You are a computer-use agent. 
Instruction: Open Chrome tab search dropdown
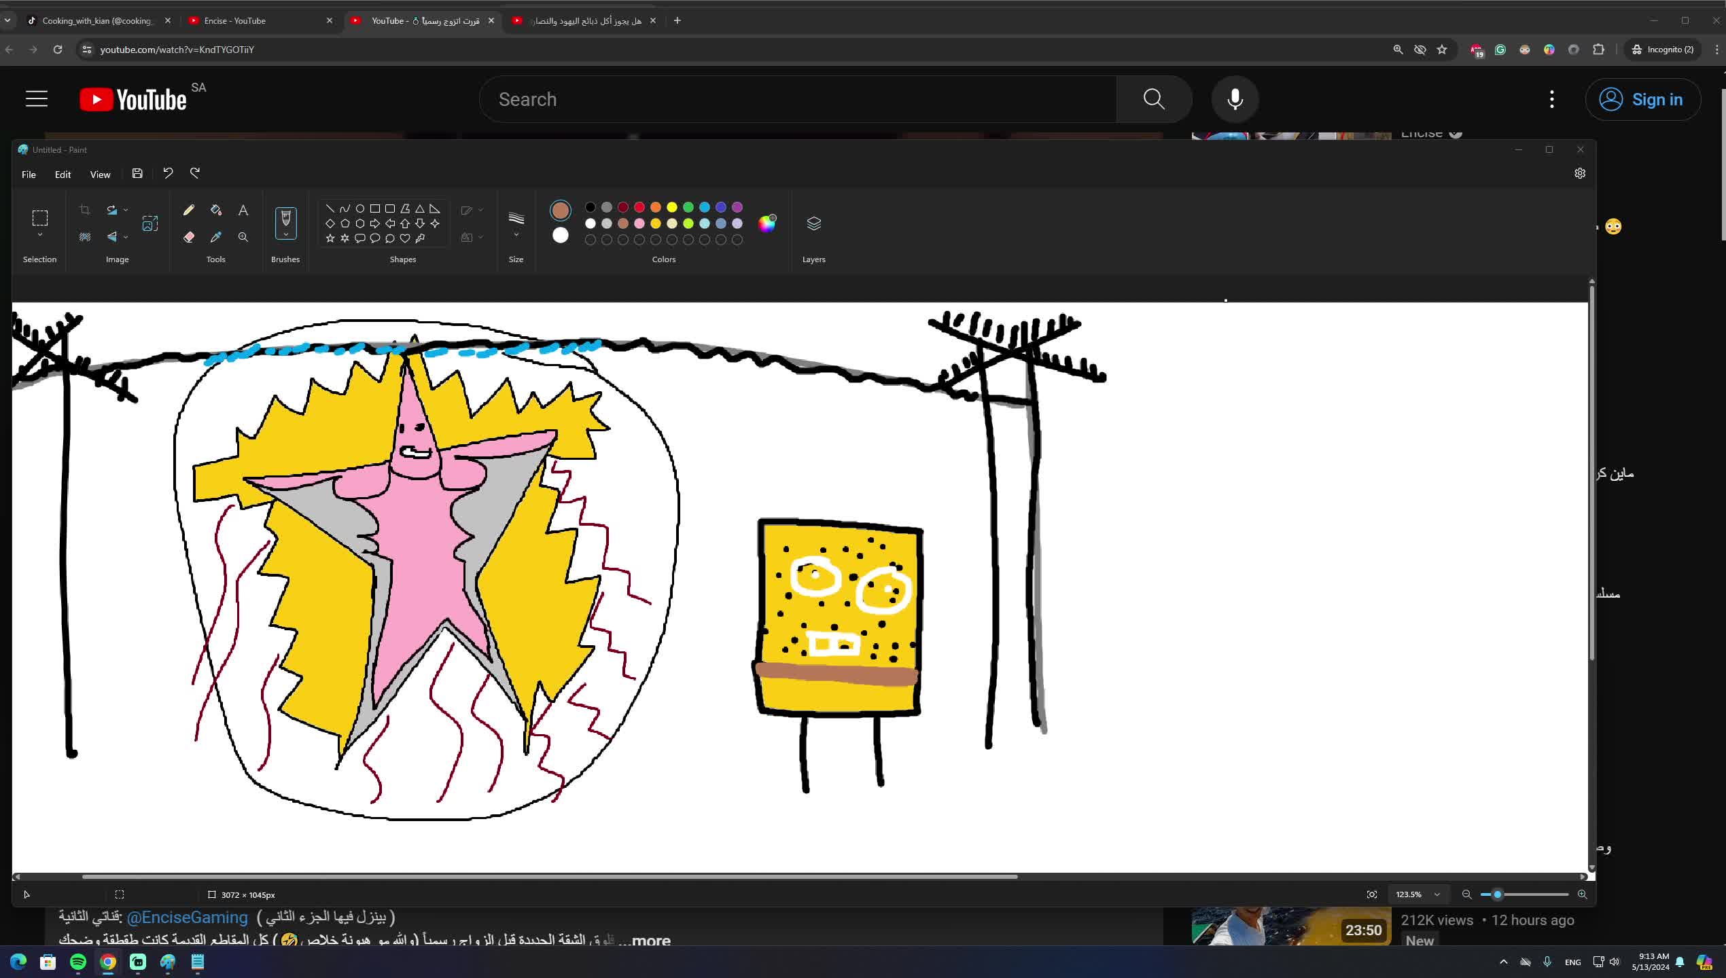pos(7,20)
